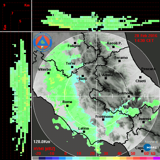This screenshot has height=160, width=160.
Task: Click the 7 altitude axis label
Action: tap(12, 13)
